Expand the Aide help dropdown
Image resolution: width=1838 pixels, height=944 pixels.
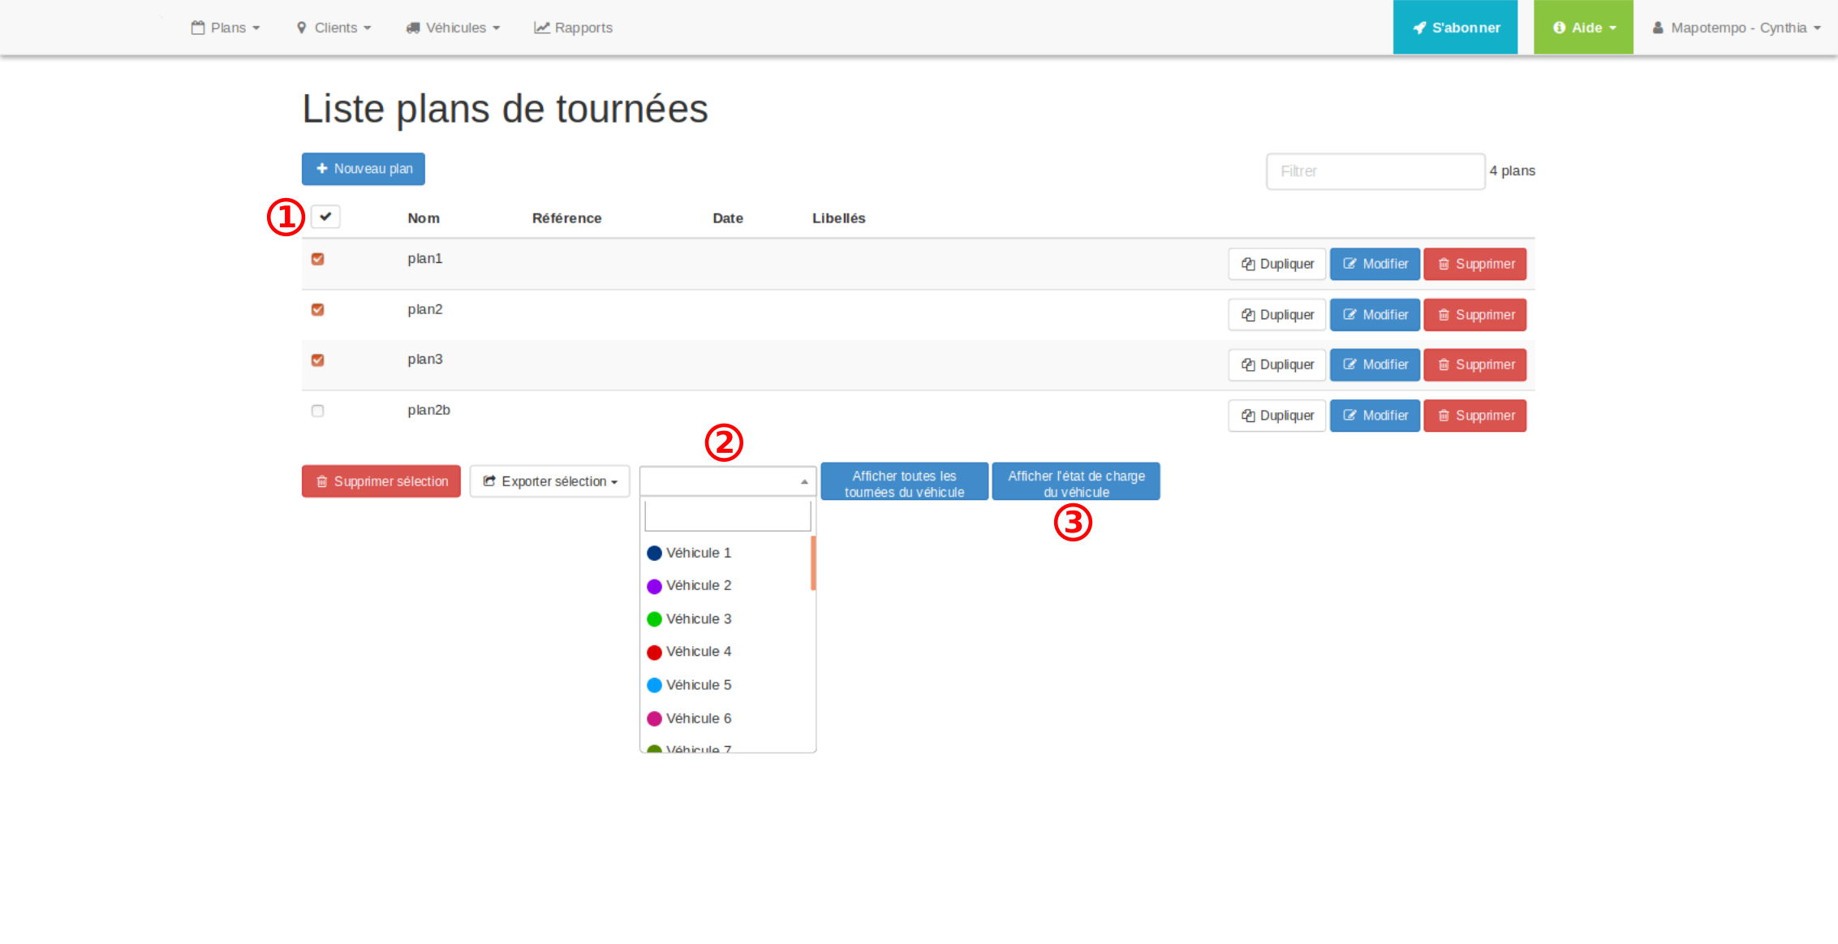1583,28
